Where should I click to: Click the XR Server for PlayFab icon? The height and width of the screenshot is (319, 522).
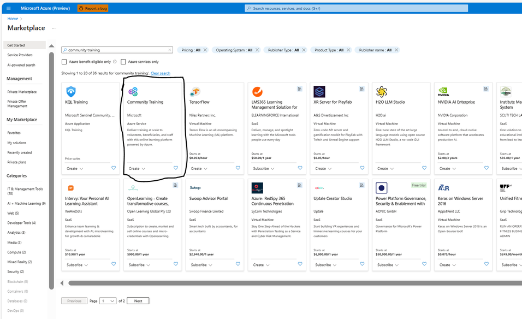319,92
